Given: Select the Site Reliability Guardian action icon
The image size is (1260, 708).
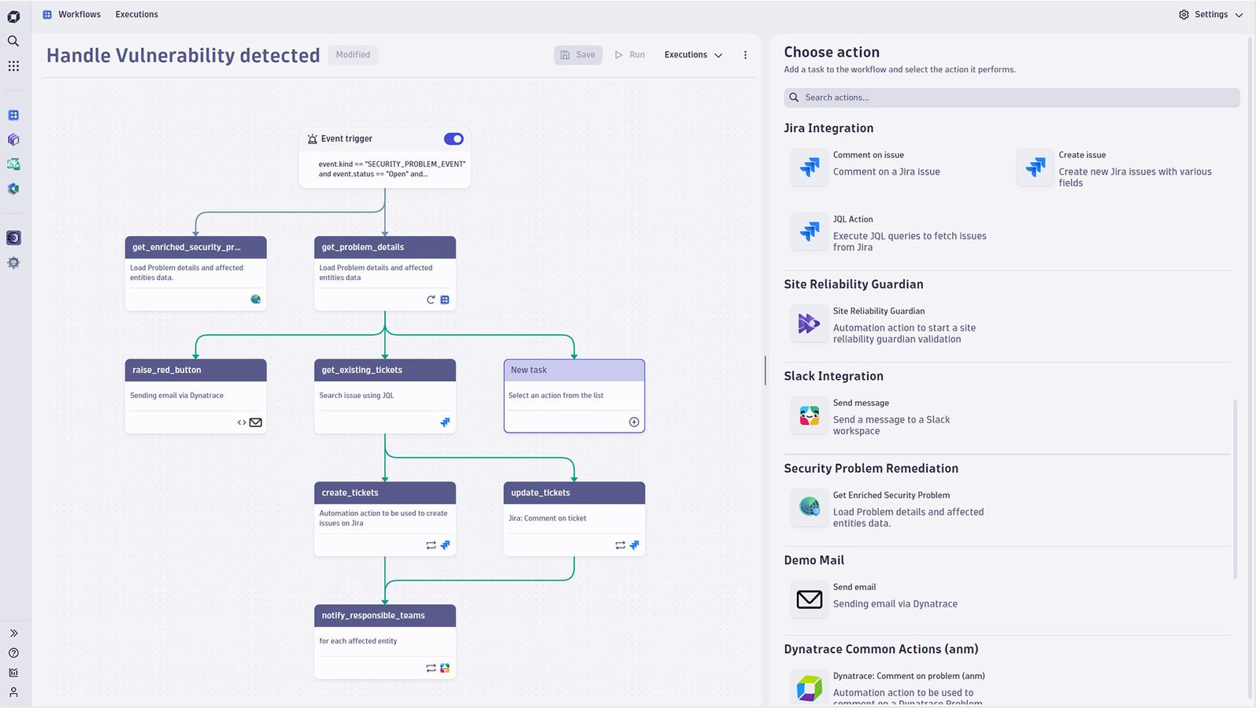Looking at the screenshot, I should tap(810, 323).
